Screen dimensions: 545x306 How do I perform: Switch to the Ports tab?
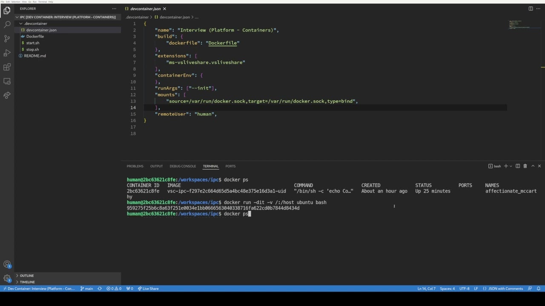point(230,166)
